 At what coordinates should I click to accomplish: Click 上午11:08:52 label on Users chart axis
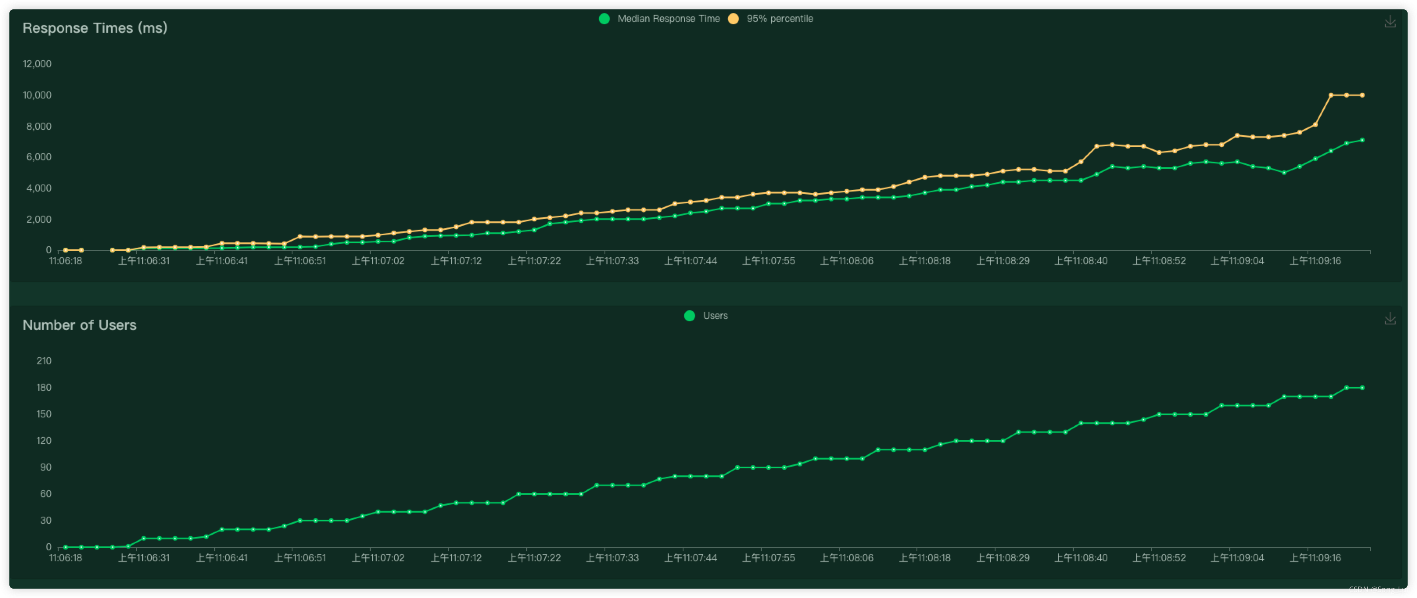point(1160,558)
